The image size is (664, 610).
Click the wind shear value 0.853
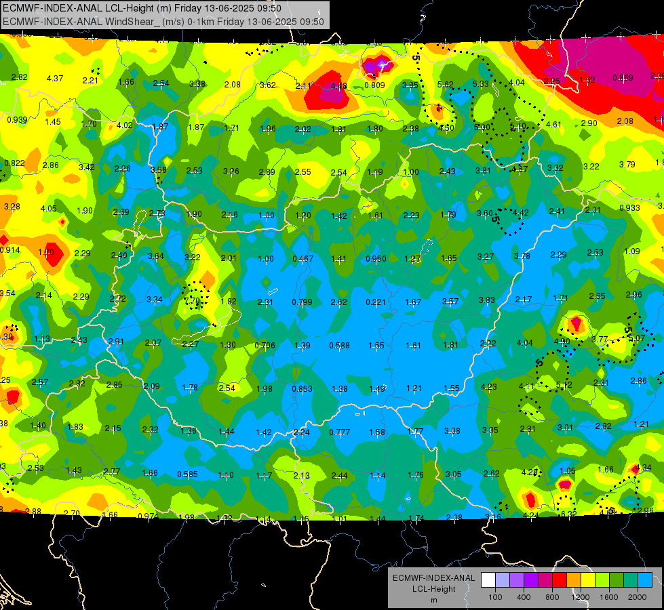click(x=302, y=389)
